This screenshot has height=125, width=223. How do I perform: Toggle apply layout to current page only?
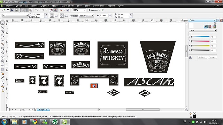[x=66, y=16]
